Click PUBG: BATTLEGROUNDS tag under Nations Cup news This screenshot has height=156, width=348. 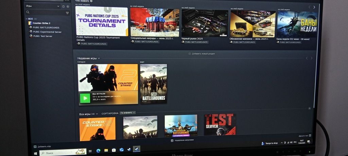[x=92, y=44]
